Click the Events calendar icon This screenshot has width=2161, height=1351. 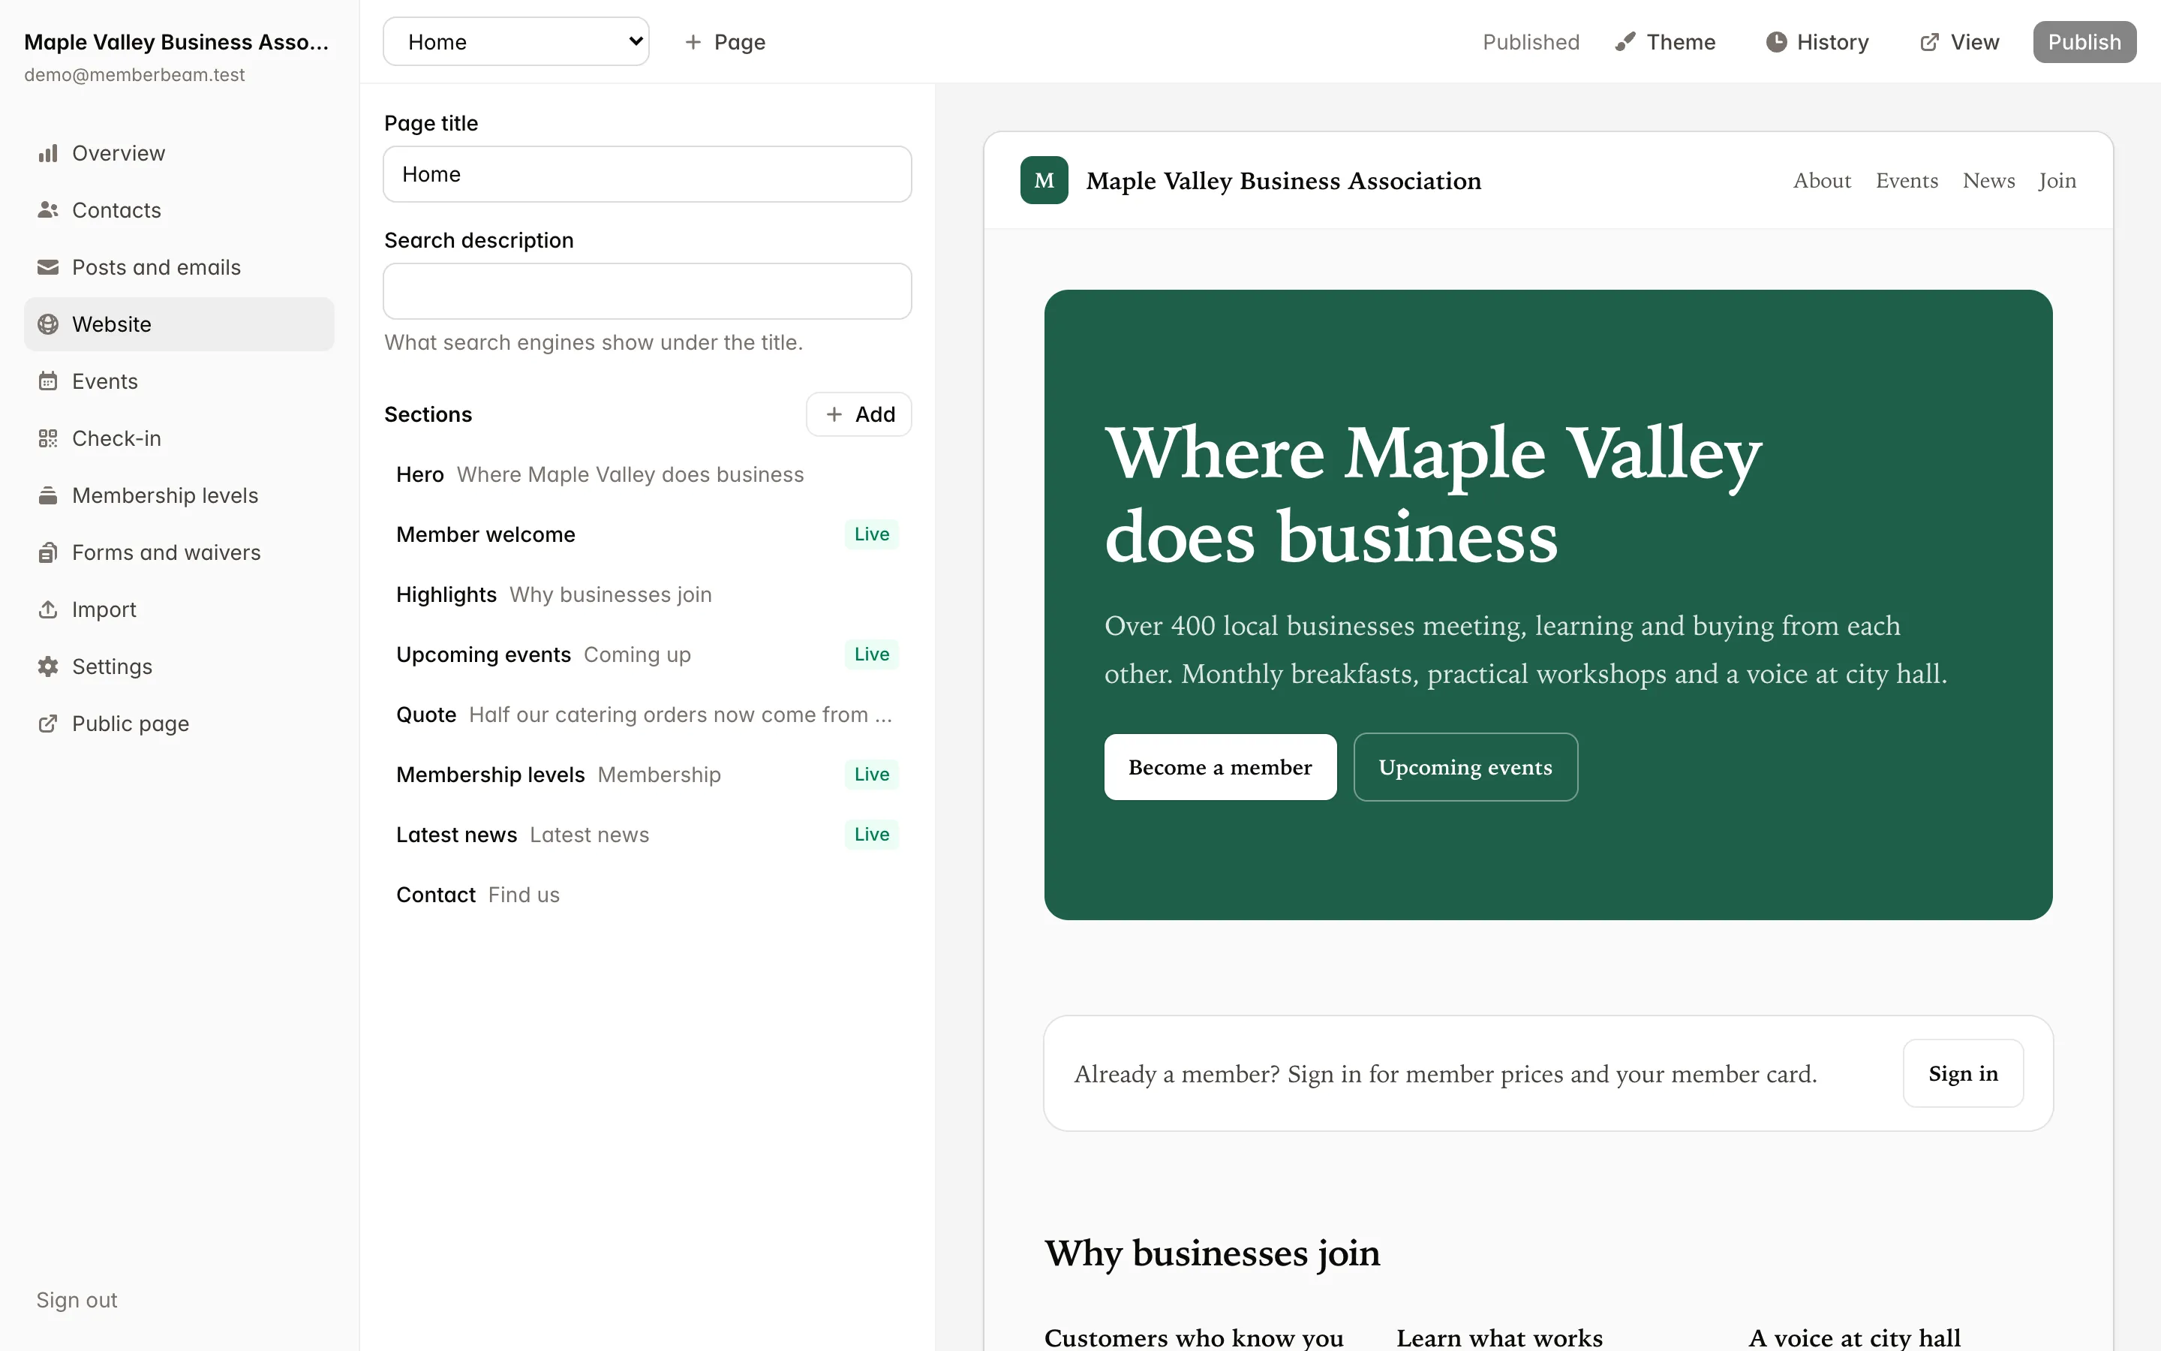[x=48, y=381]
